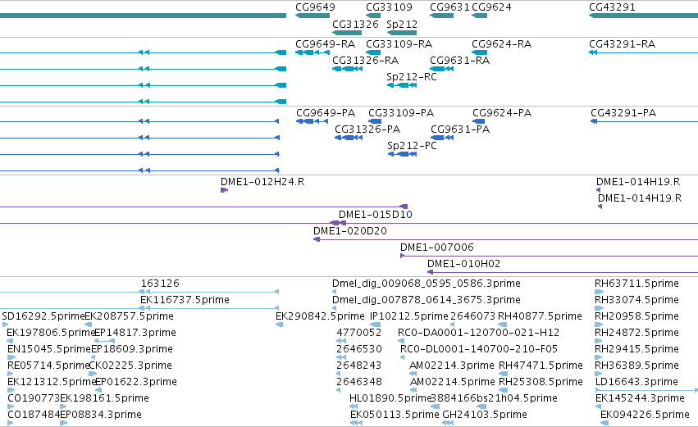The height and width of the screenshot is (427, 698).
Task: Select the SD16292.5prime label
Action: [x=43, y=316]
